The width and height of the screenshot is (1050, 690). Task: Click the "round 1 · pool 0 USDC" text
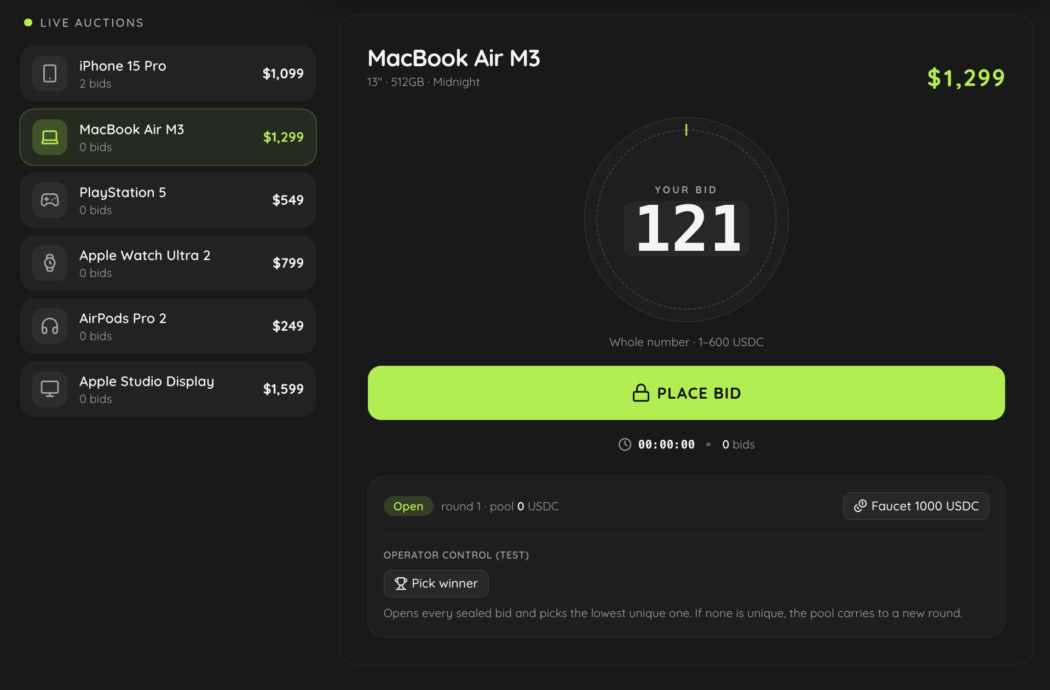[x=500, y=506]
